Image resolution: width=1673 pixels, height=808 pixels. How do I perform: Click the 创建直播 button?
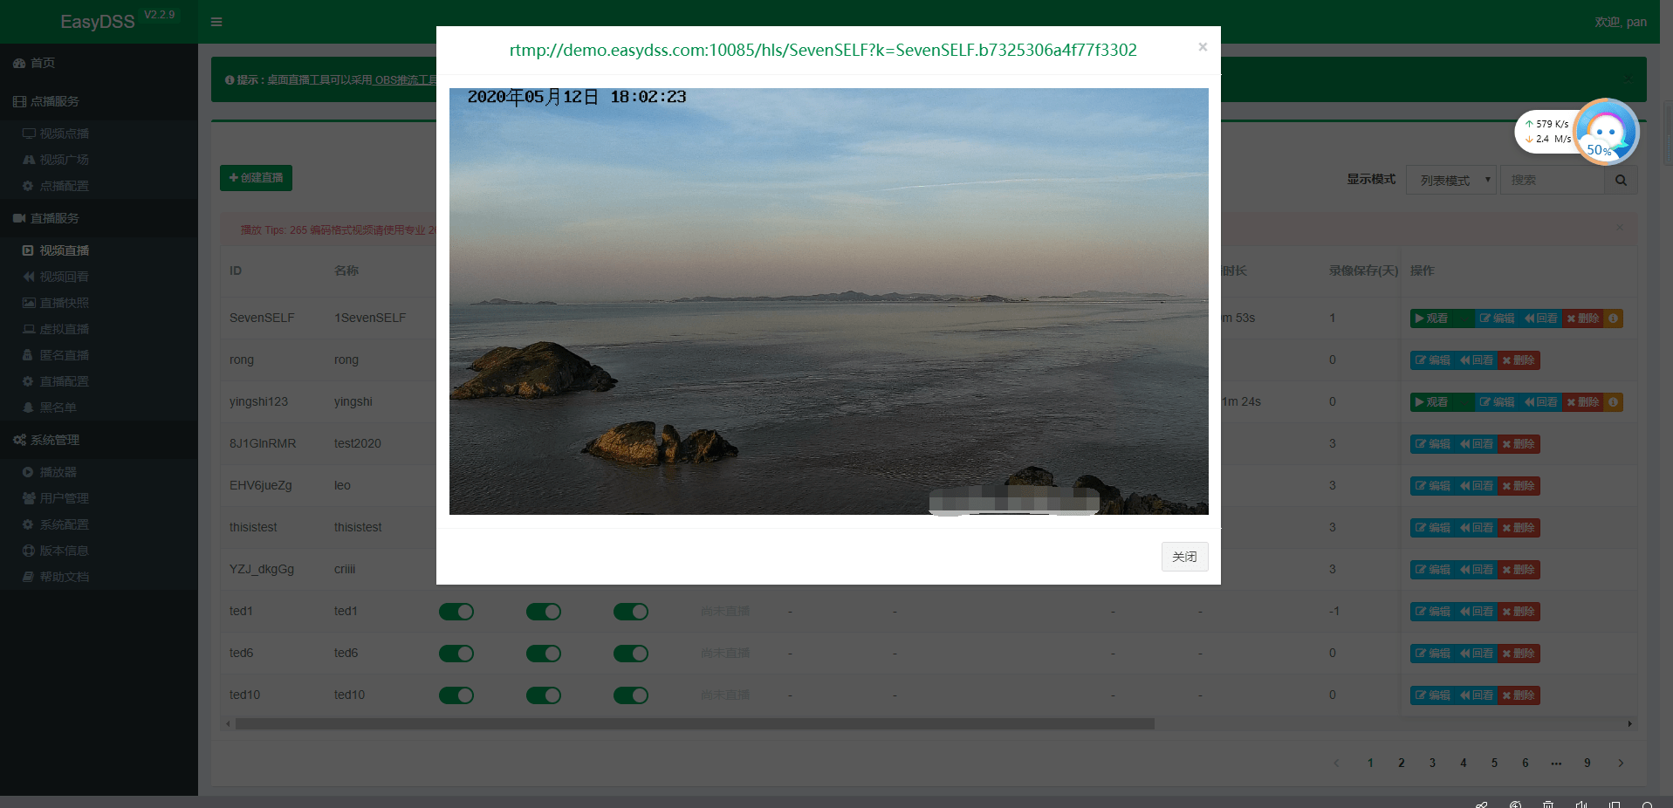point(256,178)
